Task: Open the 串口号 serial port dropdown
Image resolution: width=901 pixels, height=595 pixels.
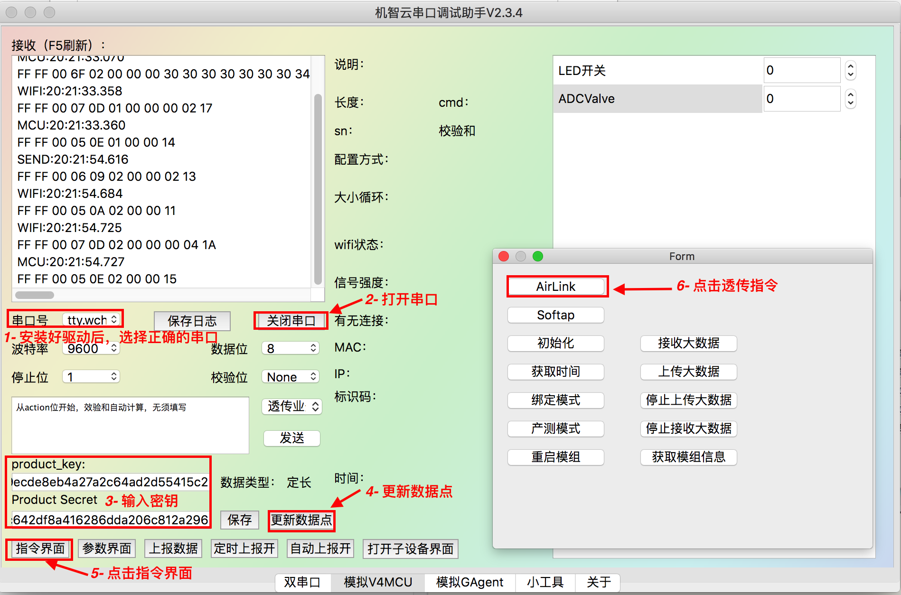Action: tap(92, 319)
